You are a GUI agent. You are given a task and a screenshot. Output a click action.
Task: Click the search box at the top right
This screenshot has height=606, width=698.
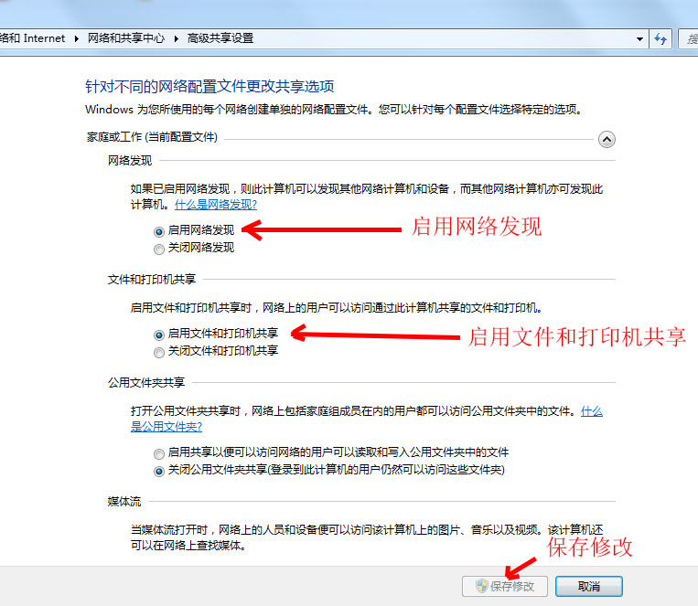(x=688, y=39)
